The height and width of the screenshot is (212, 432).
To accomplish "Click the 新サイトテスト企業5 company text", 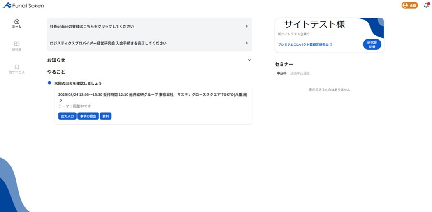I will coord(294,35).
